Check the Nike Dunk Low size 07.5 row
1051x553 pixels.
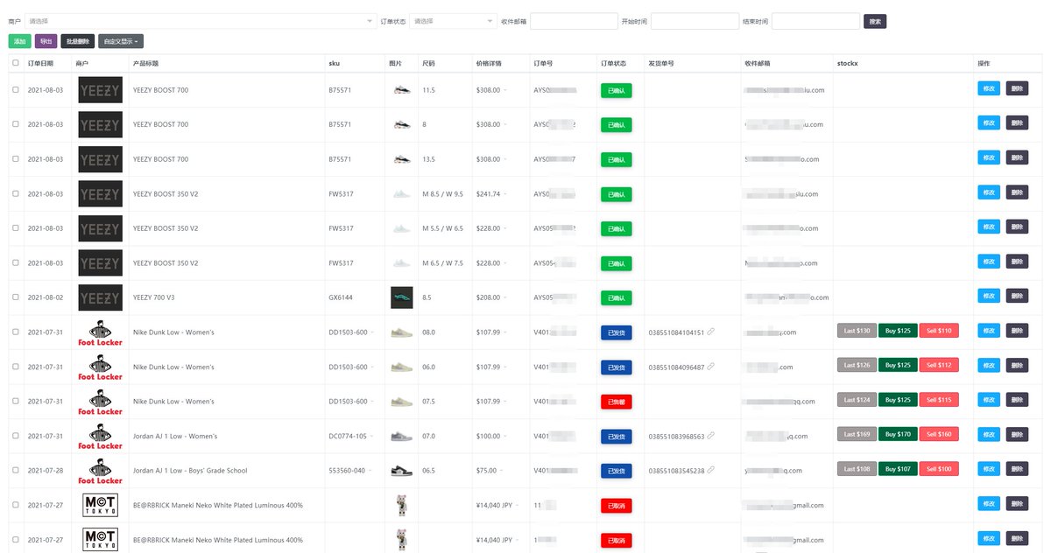tap(15, 401)
